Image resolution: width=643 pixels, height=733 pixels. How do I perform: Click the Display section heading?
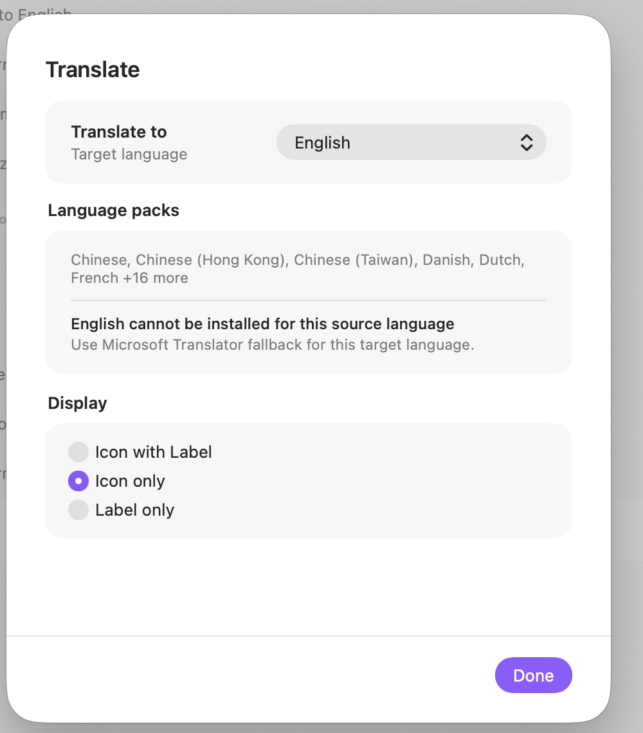(77, 403)
